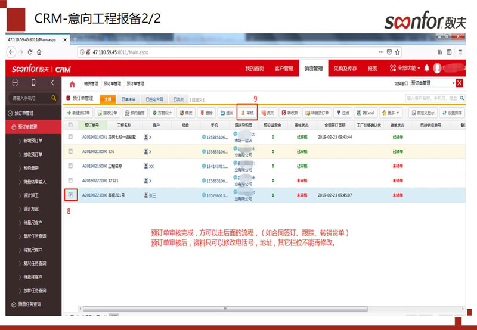Click the 修改 edit toolbar button
Viewport: 477px width, 330px height.
click(x=185, y=112)
